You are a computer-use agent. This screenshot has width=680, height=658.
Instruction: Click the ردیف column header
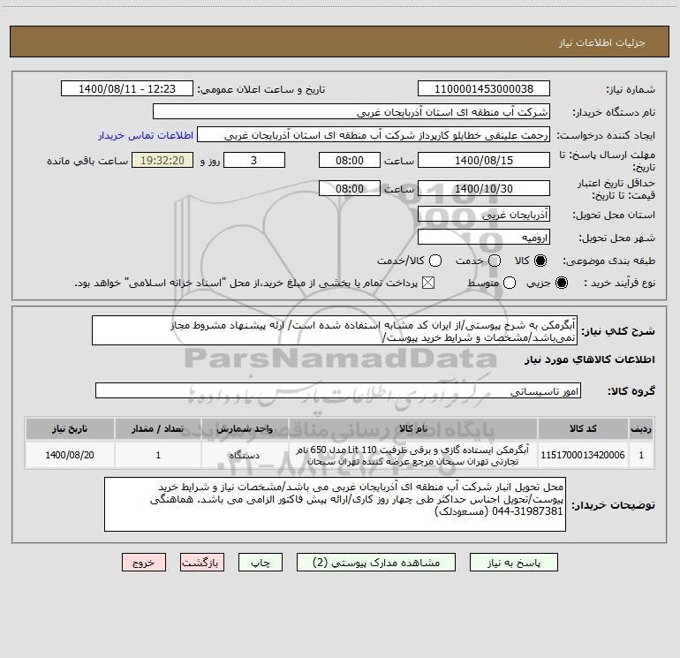pos(641,429)
